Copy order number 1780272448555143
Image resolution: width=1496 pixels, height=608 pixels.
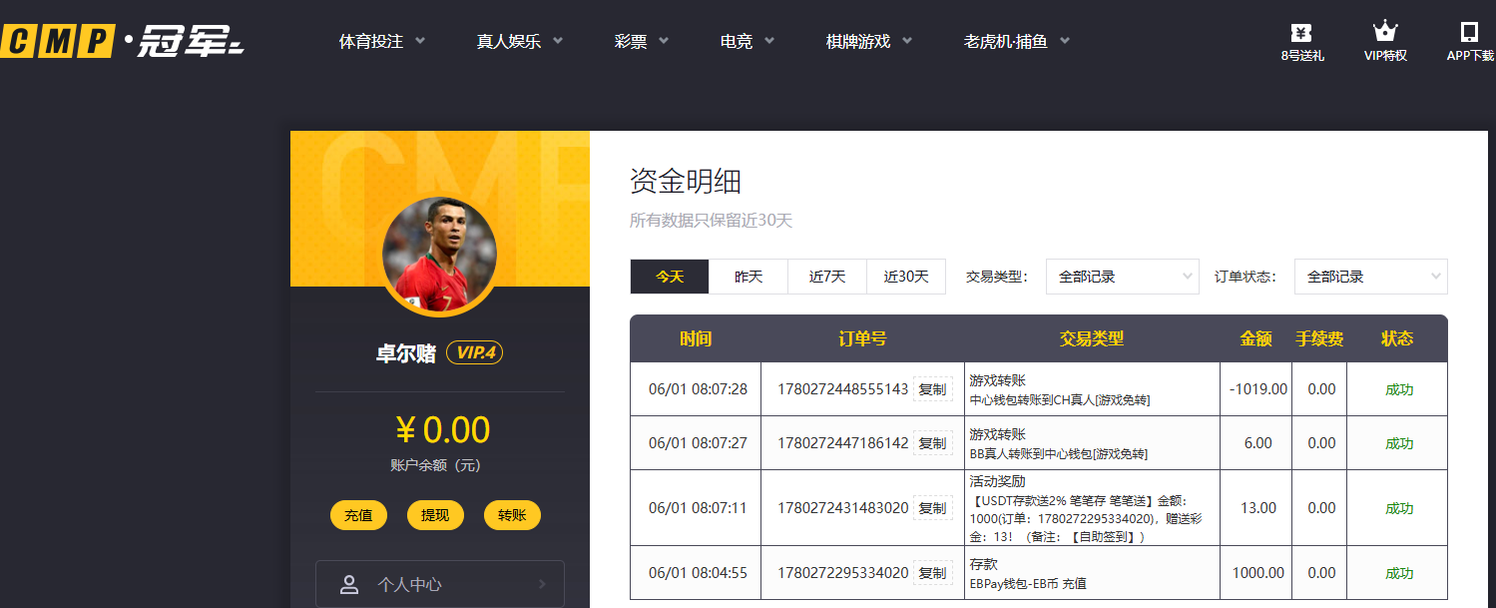932,389
